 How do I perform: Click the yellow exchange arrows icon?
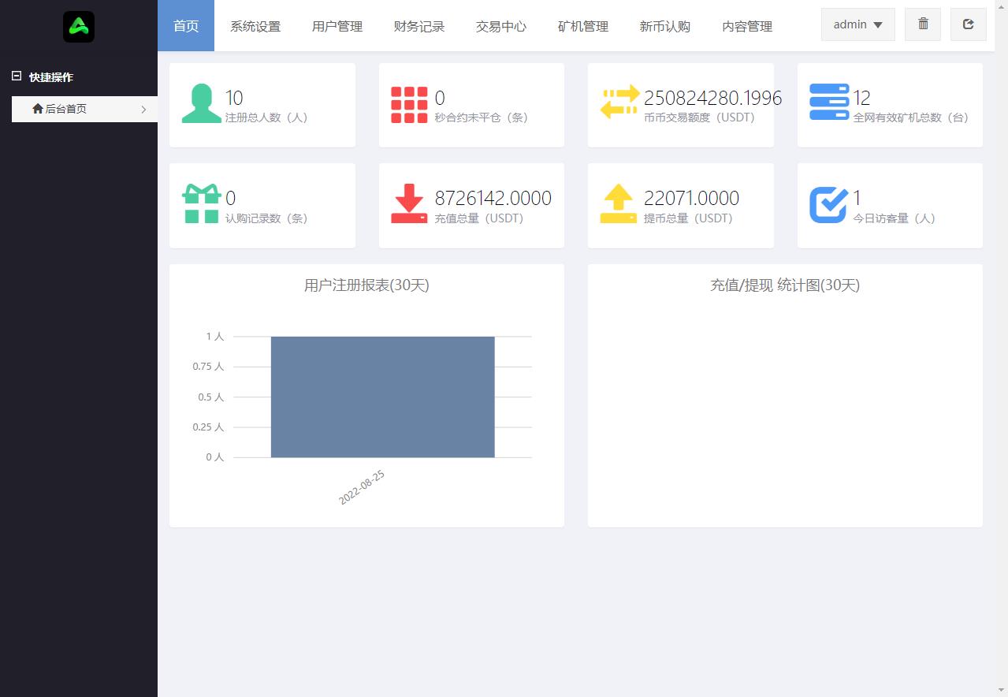(620, 102)
